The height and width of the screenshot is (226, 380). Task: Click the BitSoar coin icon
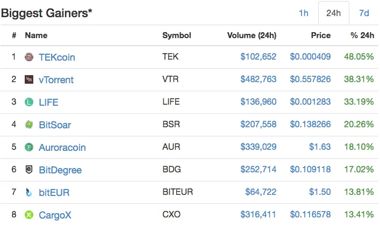pos(29,125)
